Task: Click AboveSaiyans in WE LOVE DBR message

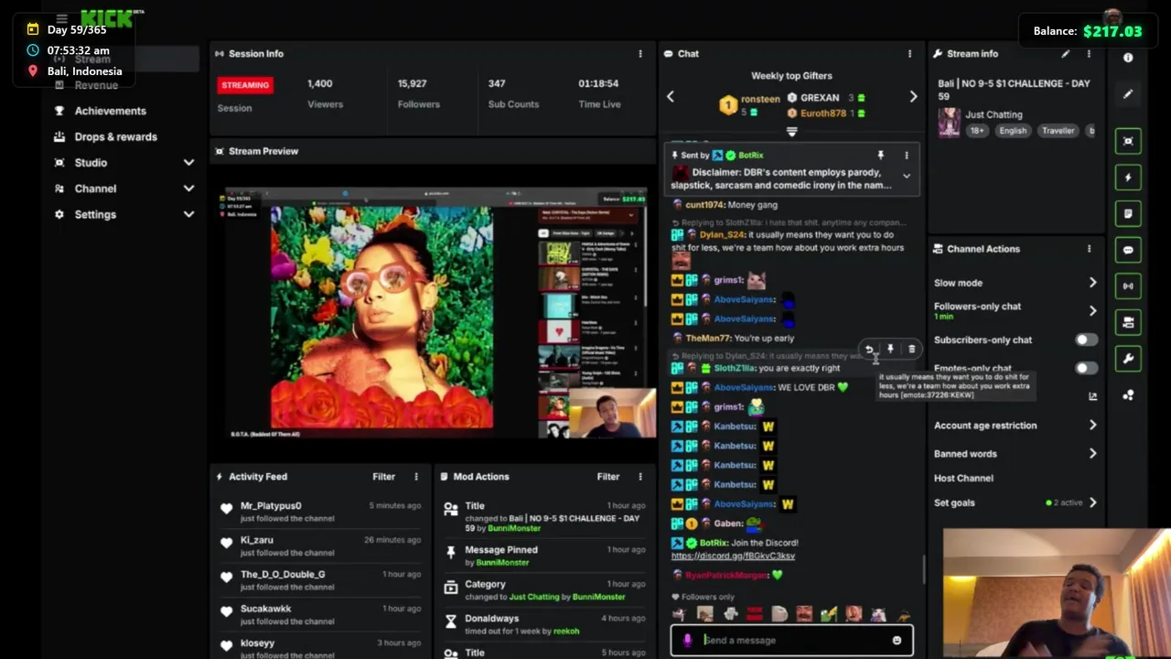Action: point(744,388)
